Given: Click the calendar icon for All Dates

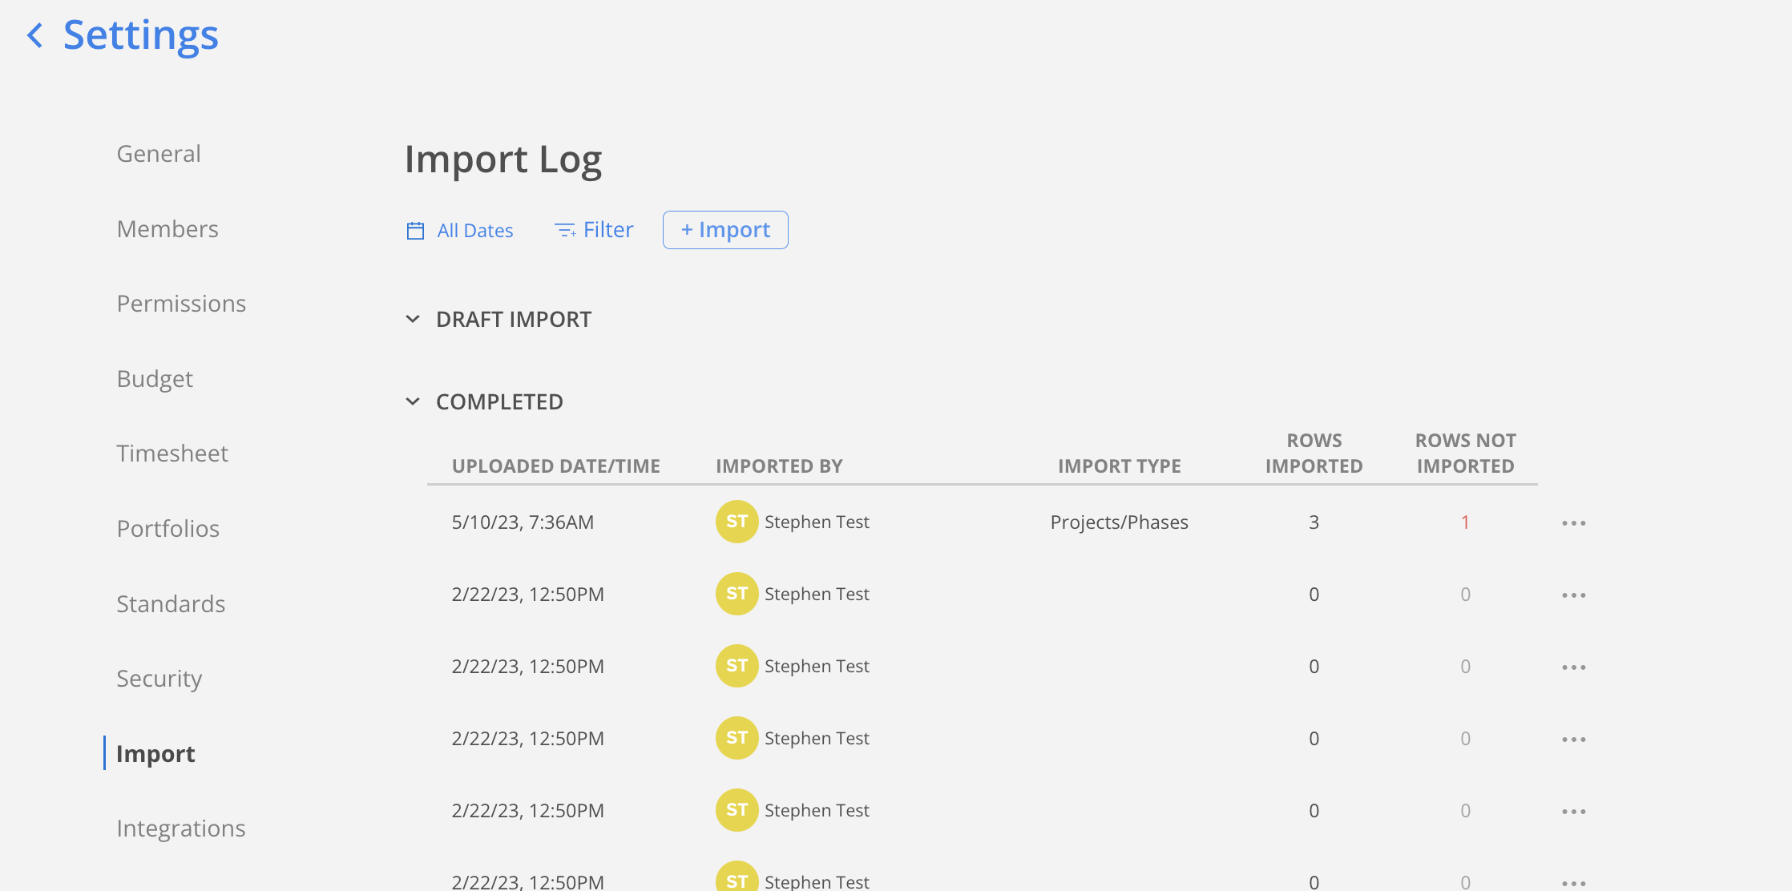Looking at the screenshot, I should 415,231.
